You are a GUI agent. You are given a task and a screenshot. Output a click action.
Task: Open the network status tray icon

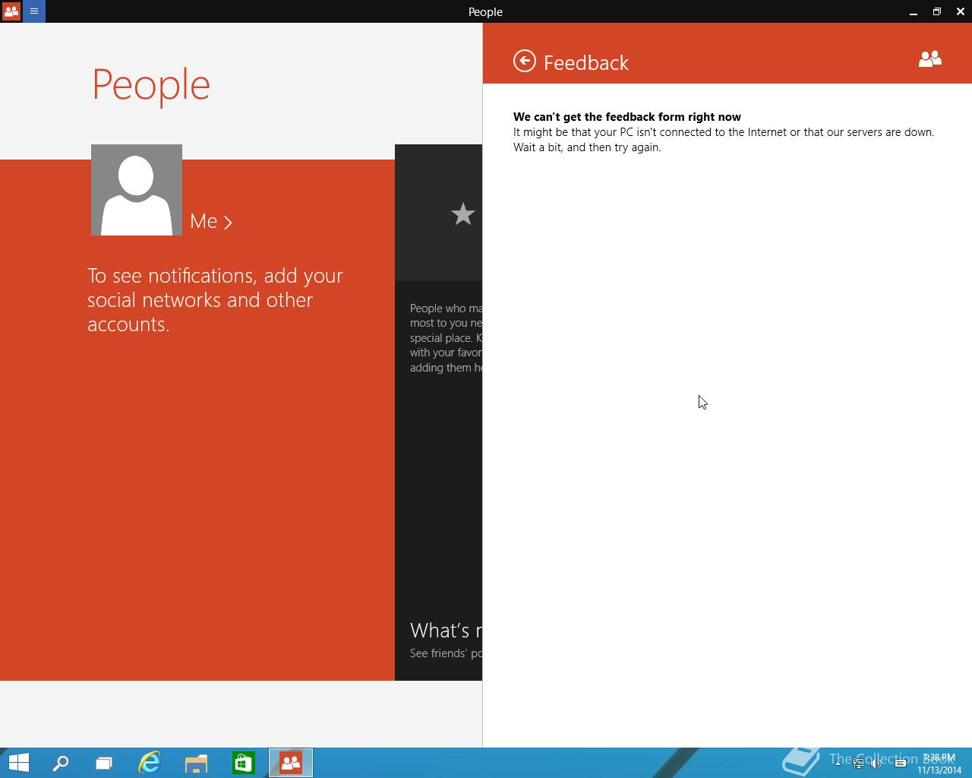[x=858, y=764]
